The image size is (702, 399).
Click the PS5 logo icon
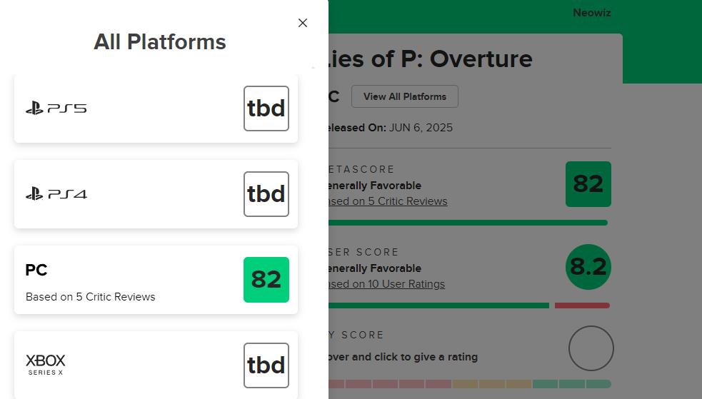tap(56, 108)
